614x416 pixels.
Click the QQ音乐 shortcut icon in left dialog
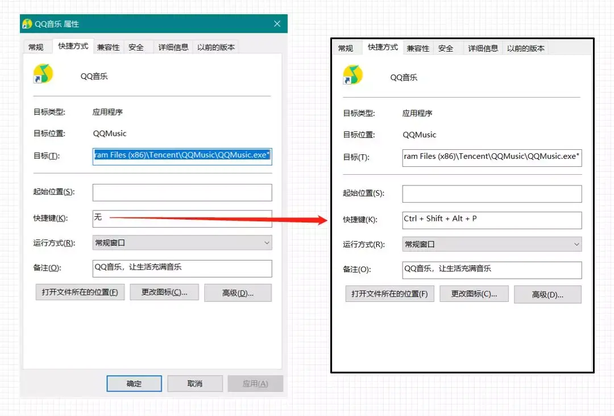pos(43,74)
